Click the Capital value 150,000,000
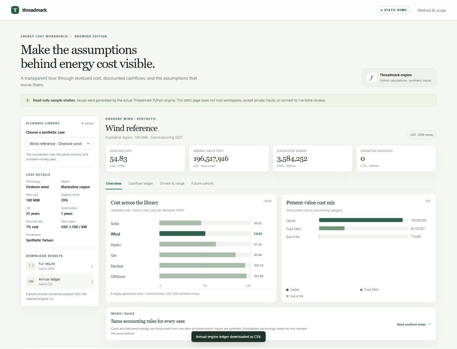Screen dimensions: 457x349 tap(419, 221)
